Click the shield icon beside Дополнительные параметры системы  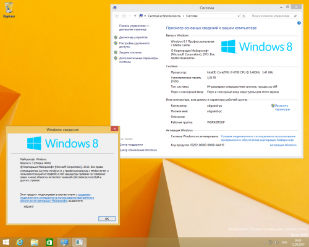116,58
